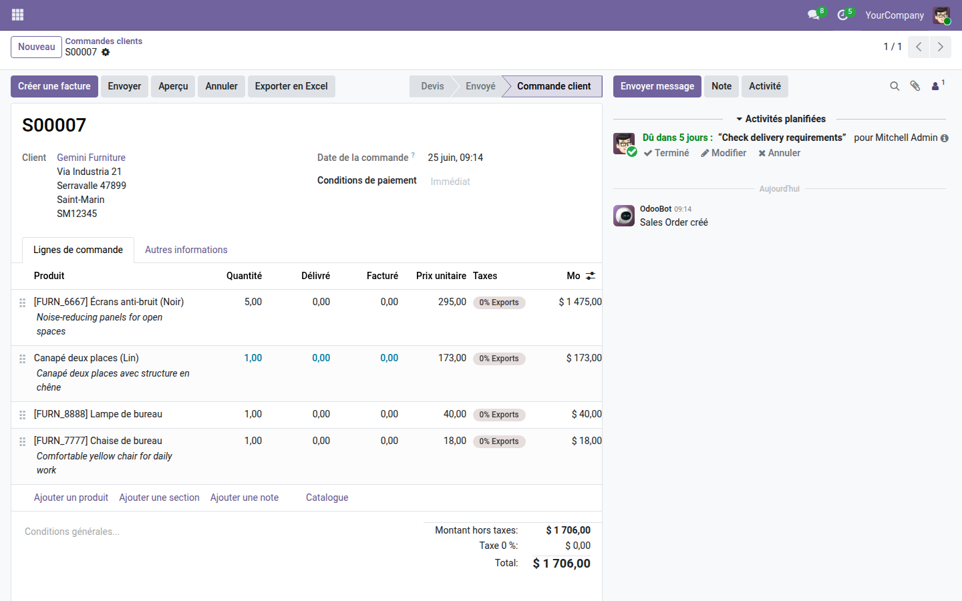This screenshot has width=962, height=601.
Task: Open Commandes clients breadcrumb
Action: pyautogui.click(x=104, y=41)
